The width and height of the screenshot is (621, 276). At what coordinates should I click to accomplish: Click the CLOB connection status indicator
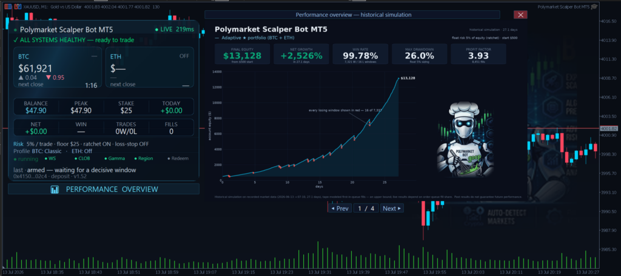coord(82,158)
